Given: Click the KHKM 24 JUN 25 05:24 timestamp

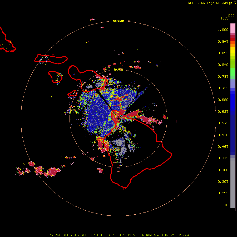Looking at the screenshot, I should click(x=166, y=235).
